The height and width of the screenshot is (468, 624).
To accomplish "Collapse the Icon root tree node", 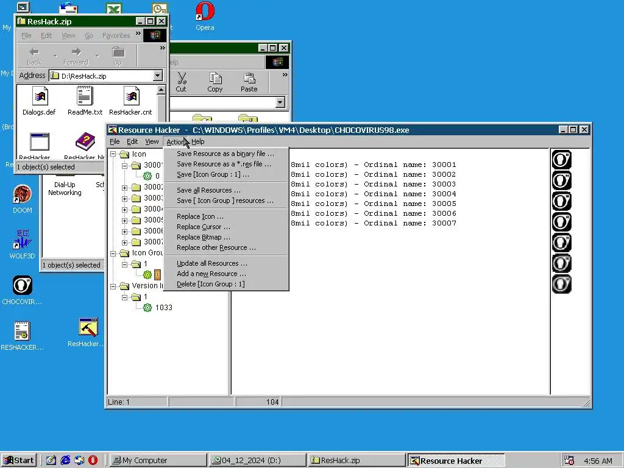I will (x=113, y=154).
